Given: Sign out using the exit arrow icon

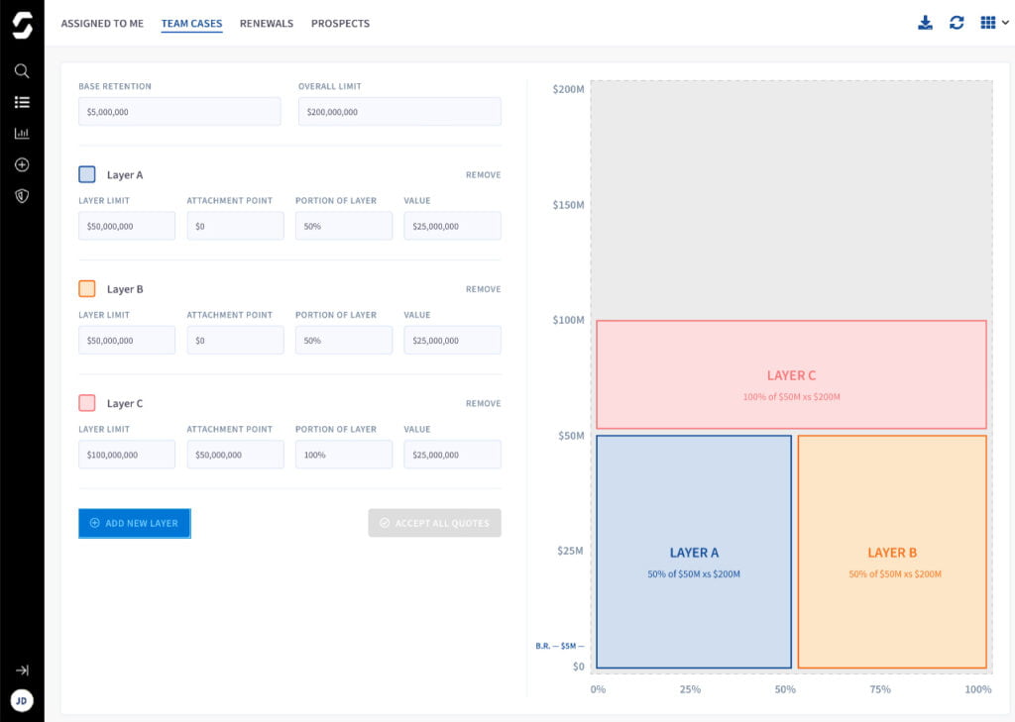Looking at the screenshot, I should point(22,670).
